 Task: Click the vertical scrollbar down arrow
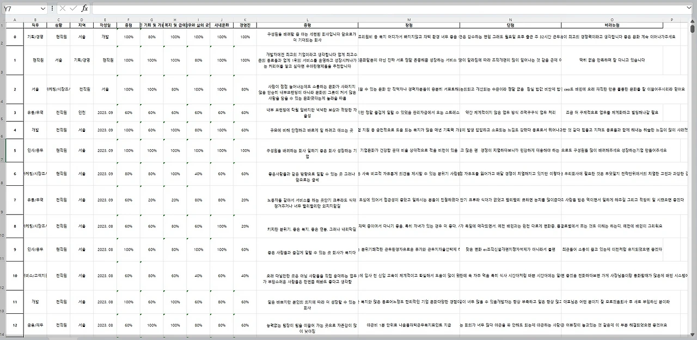[693, 335]
